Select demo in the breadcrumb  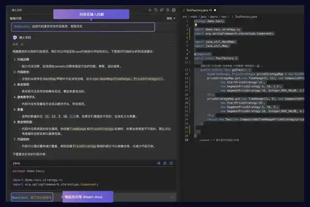[x=214, y=17]
